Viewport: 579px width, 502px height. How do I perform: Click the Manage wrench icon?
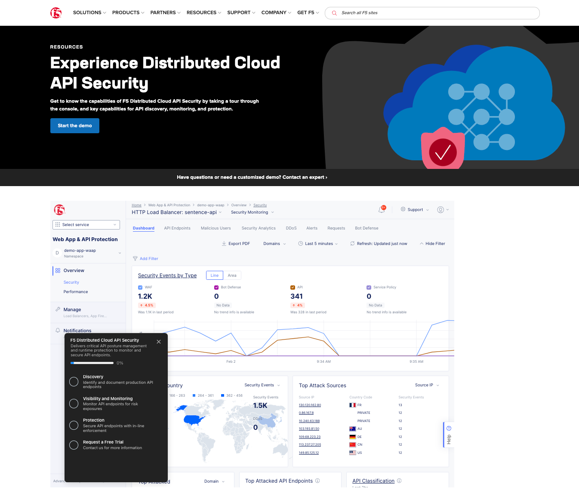(x=58, y=309)
